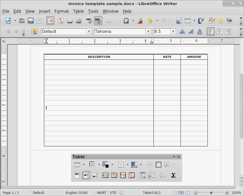Open the Edit menu

click(17, 11)
